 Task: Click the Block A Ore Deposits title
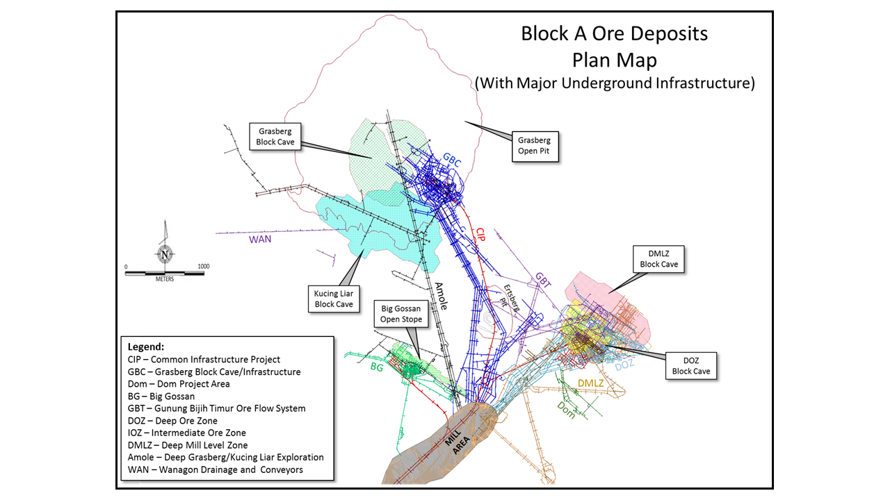pos(614,34)
